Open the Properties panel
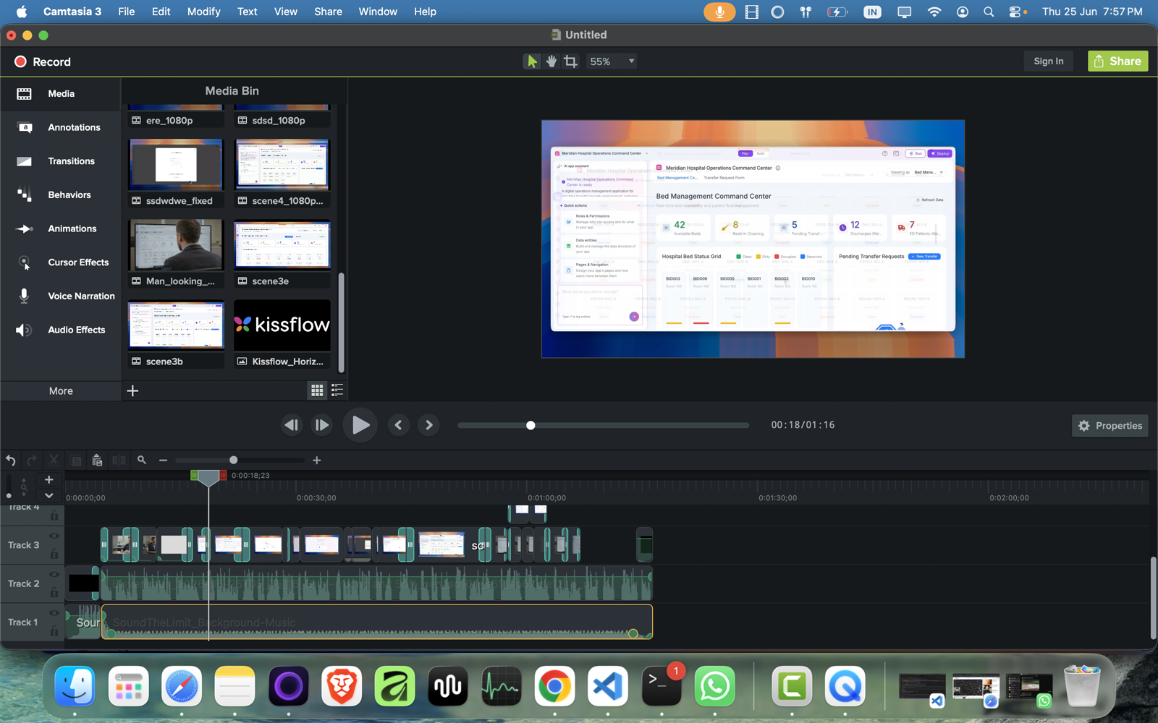 (1110, 426)
